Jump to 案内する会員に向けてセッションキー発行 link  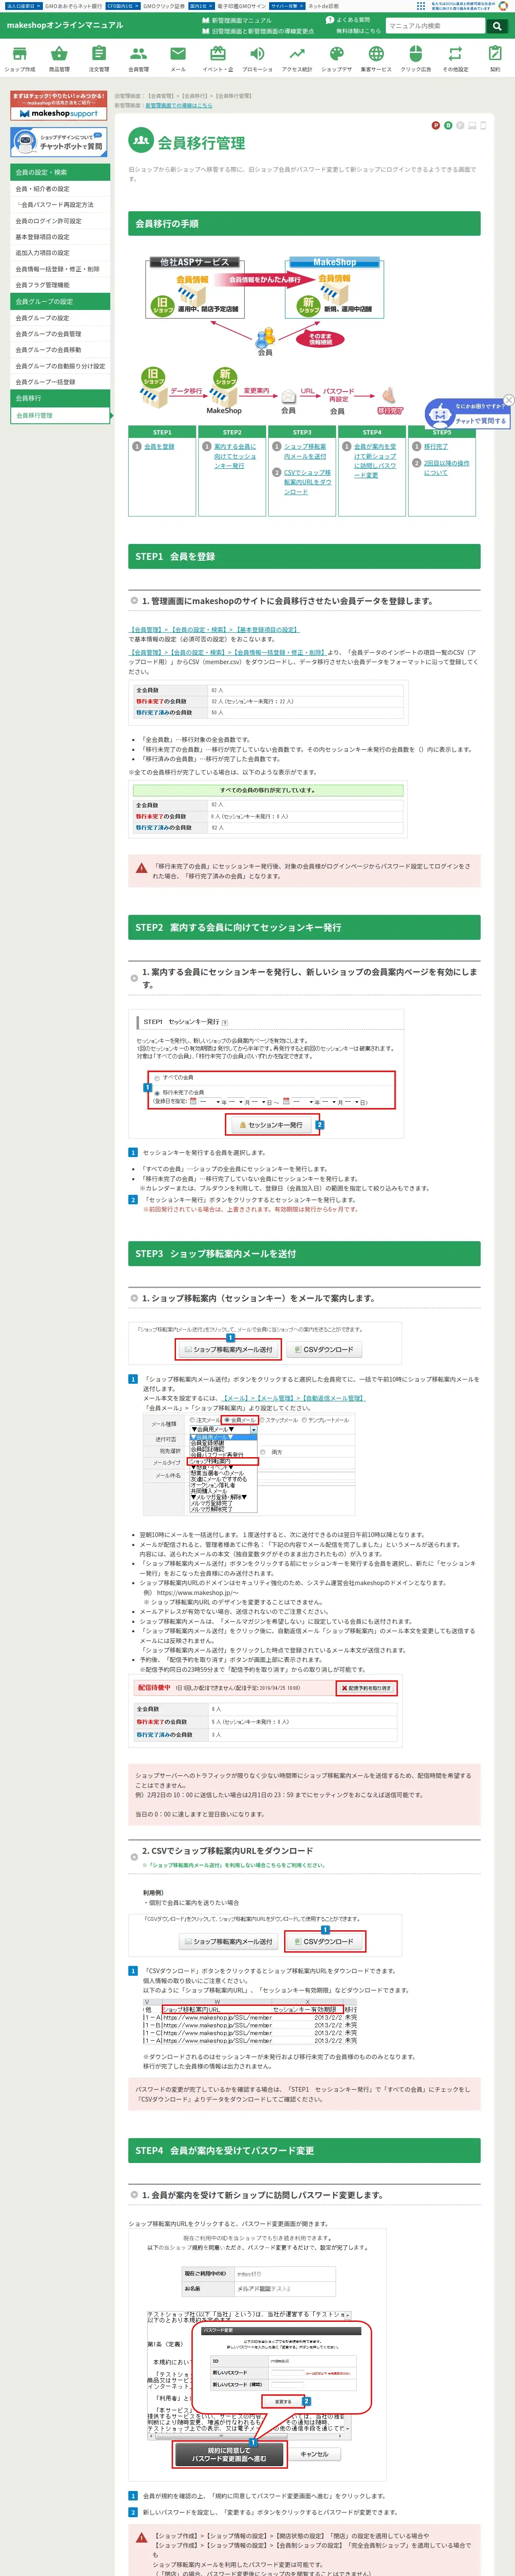pos(235,456)
